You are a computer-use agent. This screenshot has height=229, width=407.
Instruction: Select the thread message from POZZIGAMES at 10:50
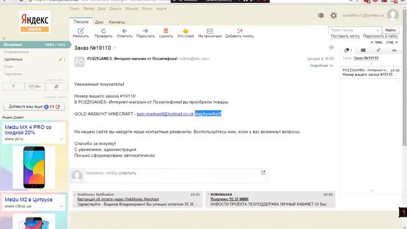tap(371, 73)
